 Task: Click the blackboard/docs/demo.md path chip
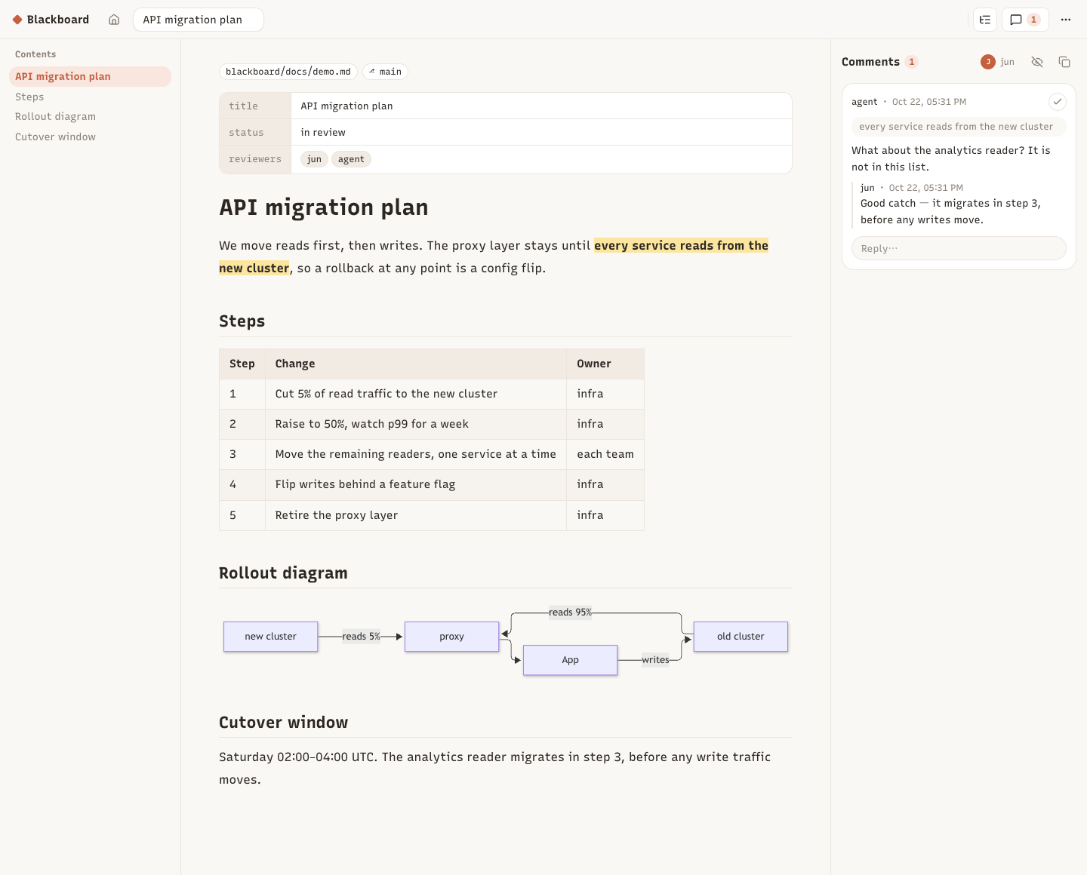pos(288,72)
